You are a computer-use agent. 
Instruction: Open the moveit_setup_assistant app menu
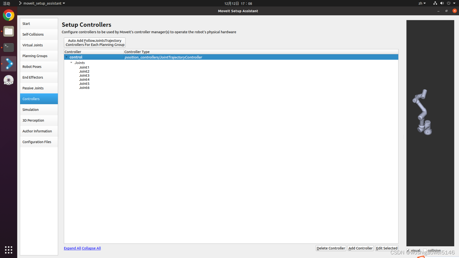[x=42, y=3]
